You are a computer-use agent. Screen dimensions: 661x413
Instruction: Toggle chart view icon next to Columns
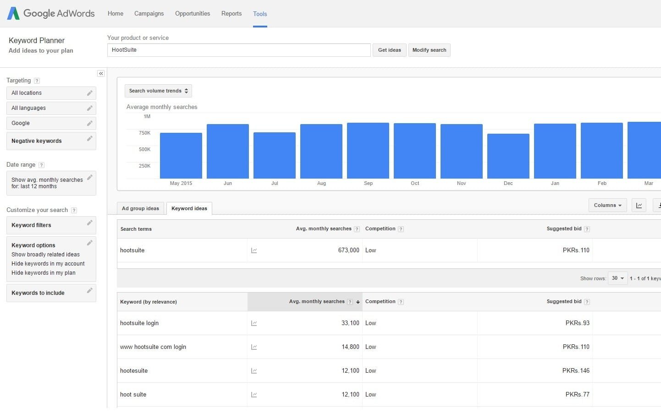click(x=639, y=205)
